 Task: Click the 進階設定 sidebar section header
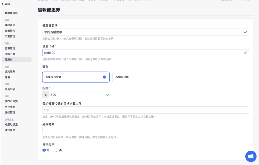click(x=9, y=120)
